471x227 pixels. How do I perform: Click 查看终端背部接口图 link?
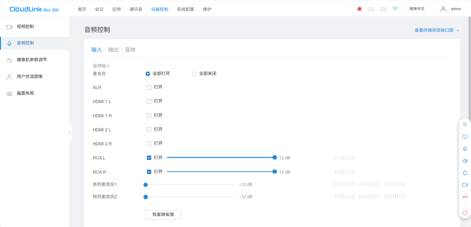click(434, 30)
